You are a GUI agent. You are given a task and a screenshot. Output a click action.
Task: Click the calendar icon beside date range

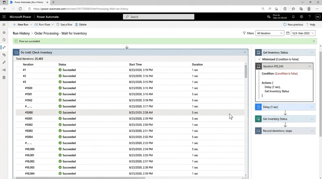pyautogui.click(x=288, y=33)
